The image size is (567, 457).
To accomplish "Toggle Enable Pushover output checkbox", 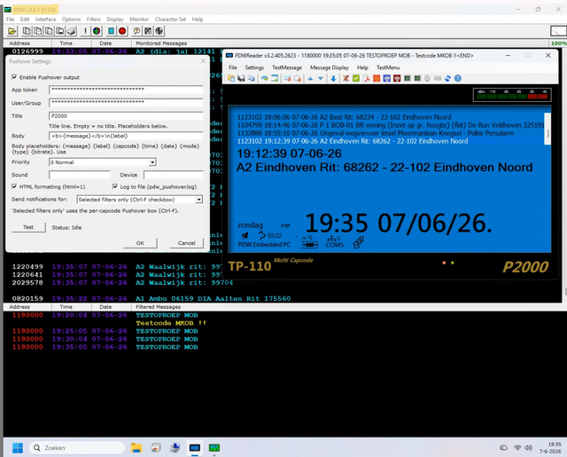I will coord(14,77).
